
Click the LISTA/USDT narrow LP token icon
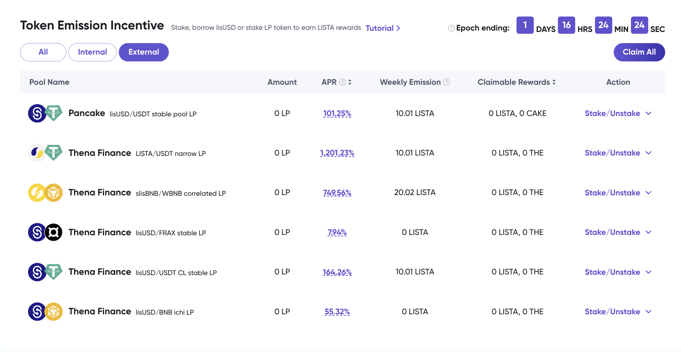[x=45, y=153]
